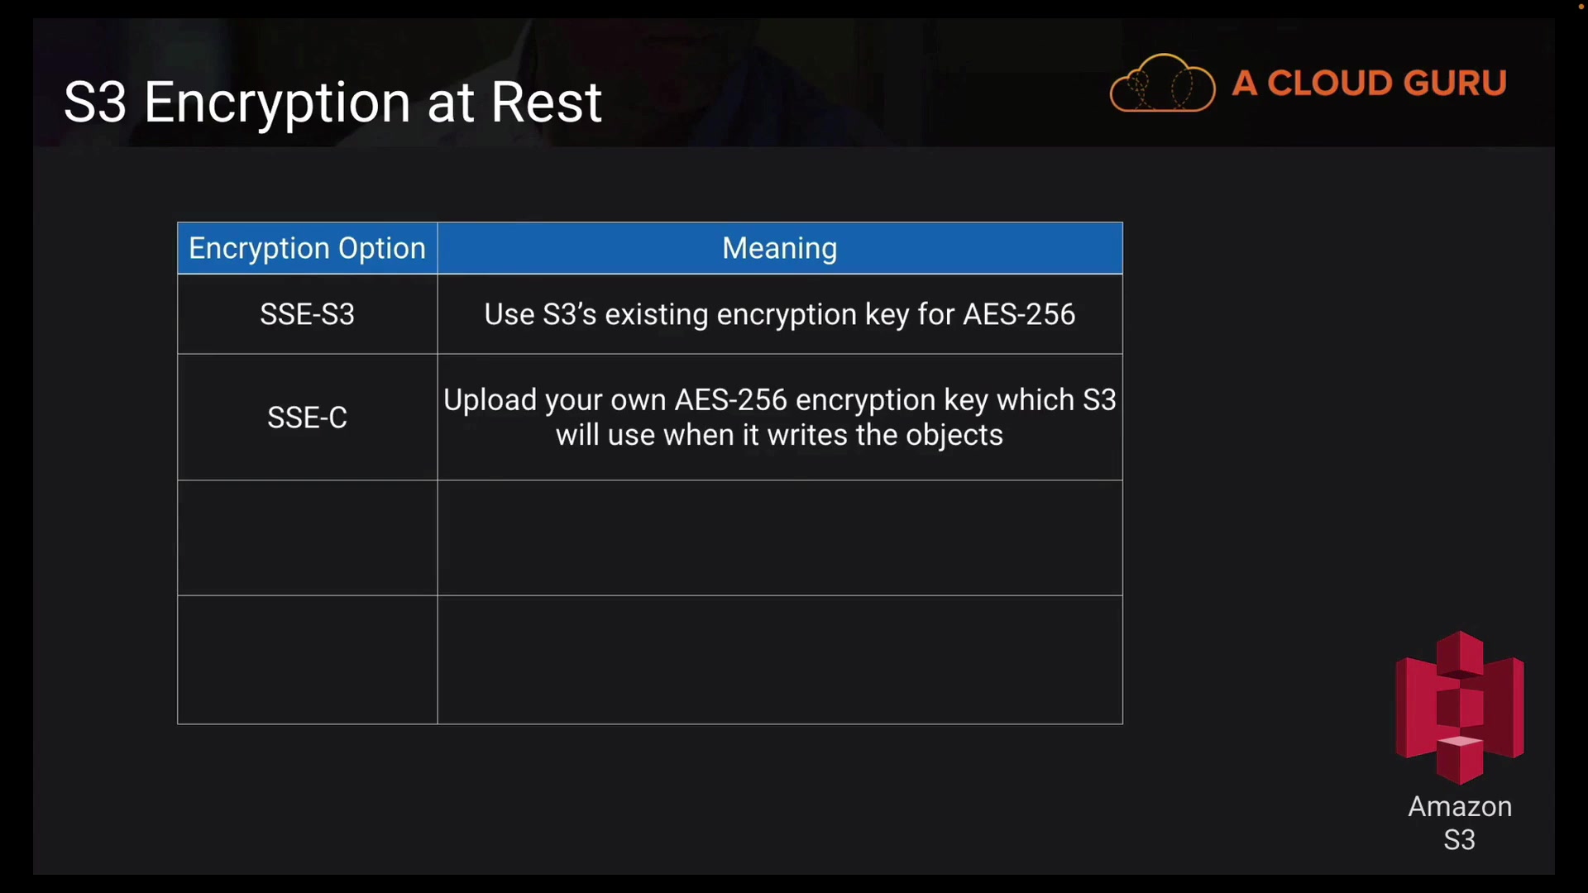The height and width of the screenshot is (893, 1588).
Task: Select empty third-row Meaning cell
Action: (x=779, y=537)
